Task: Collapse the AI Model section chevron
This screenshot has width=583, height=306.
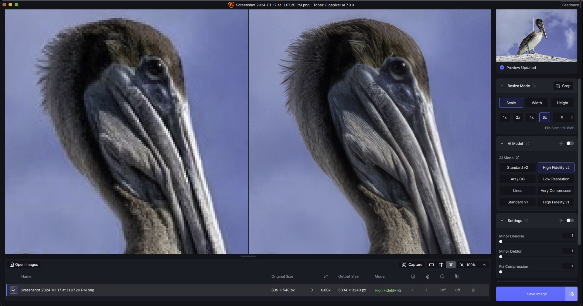Action: click(x=502, y=144)
